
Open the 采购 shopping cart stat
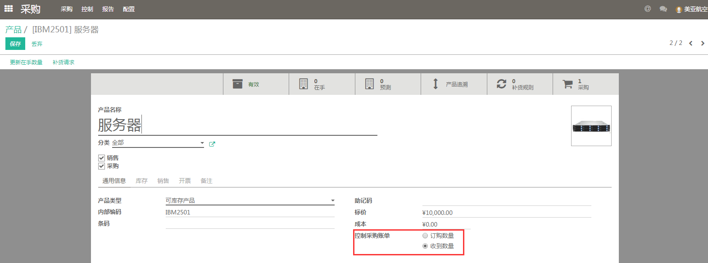pos(585,84)
